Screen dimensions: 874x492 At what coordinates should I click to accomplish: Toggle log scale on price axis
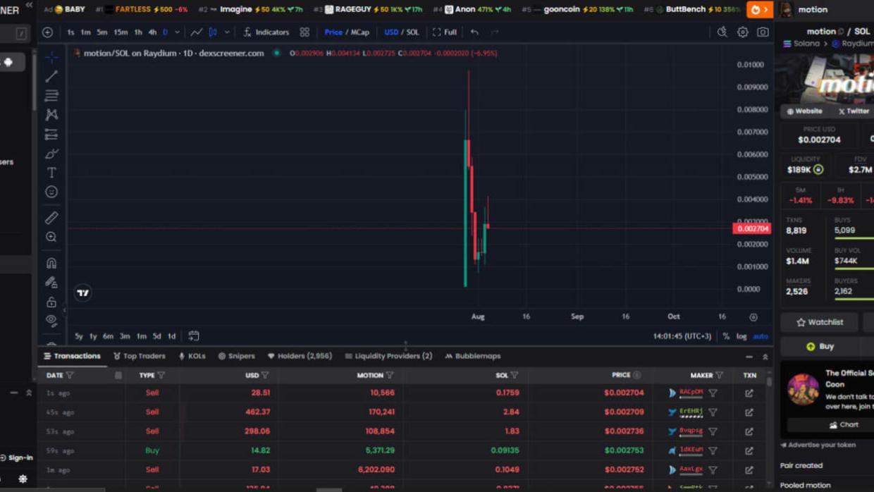741,336
